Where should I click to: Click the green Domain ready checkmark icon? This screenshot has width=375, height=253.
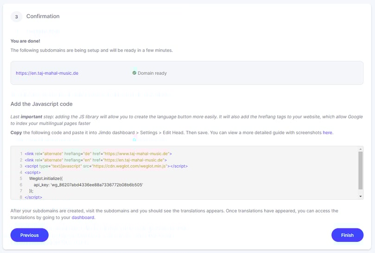pyautogui.click(x=134, y=73)
